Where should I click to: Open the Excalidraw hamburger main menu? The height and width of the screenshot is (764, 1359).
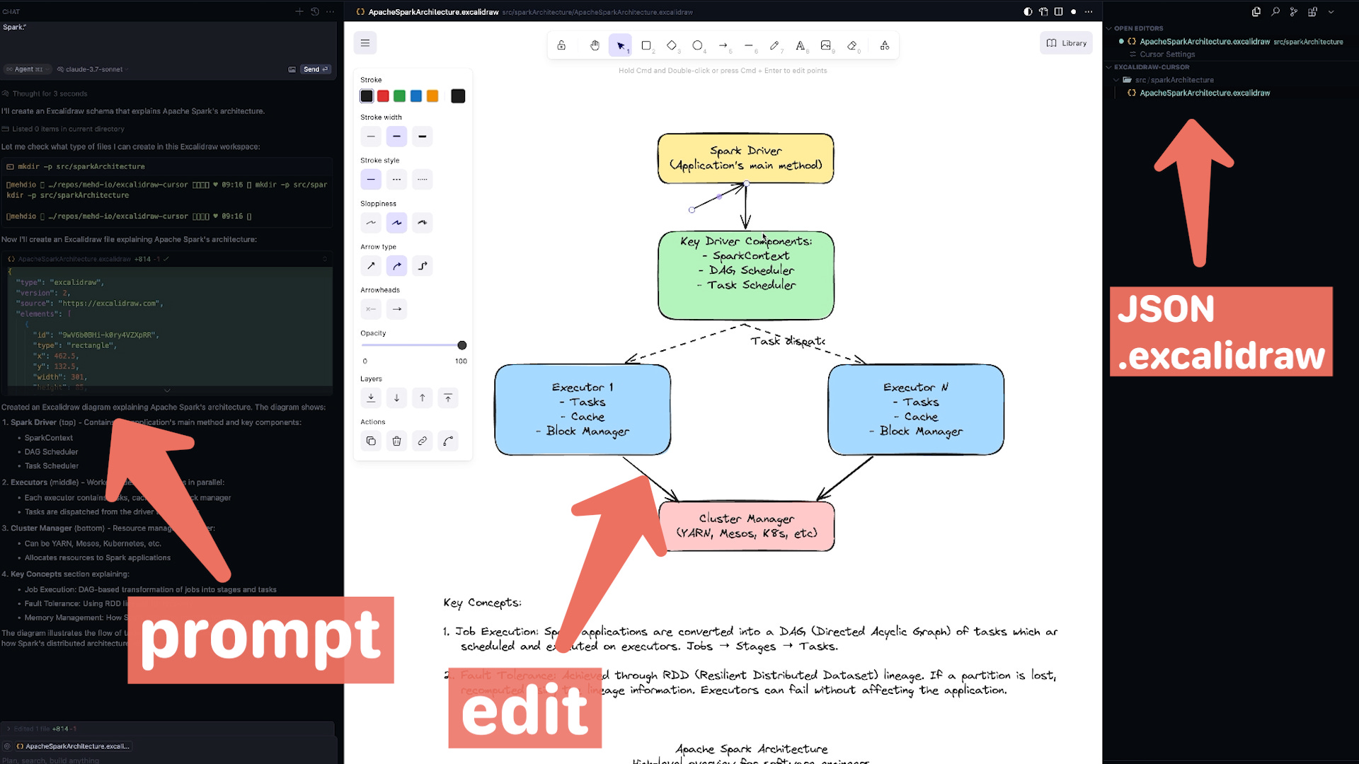click(x=365, y=43)
